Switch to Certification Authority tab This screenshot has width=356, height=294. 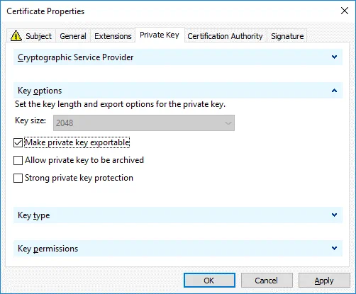pyautogui.click(x=225, y=36)
